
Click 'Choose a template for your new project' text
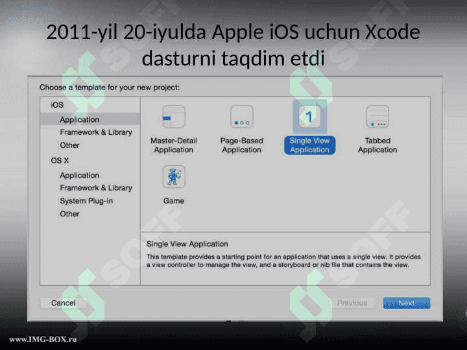[110, 87]
